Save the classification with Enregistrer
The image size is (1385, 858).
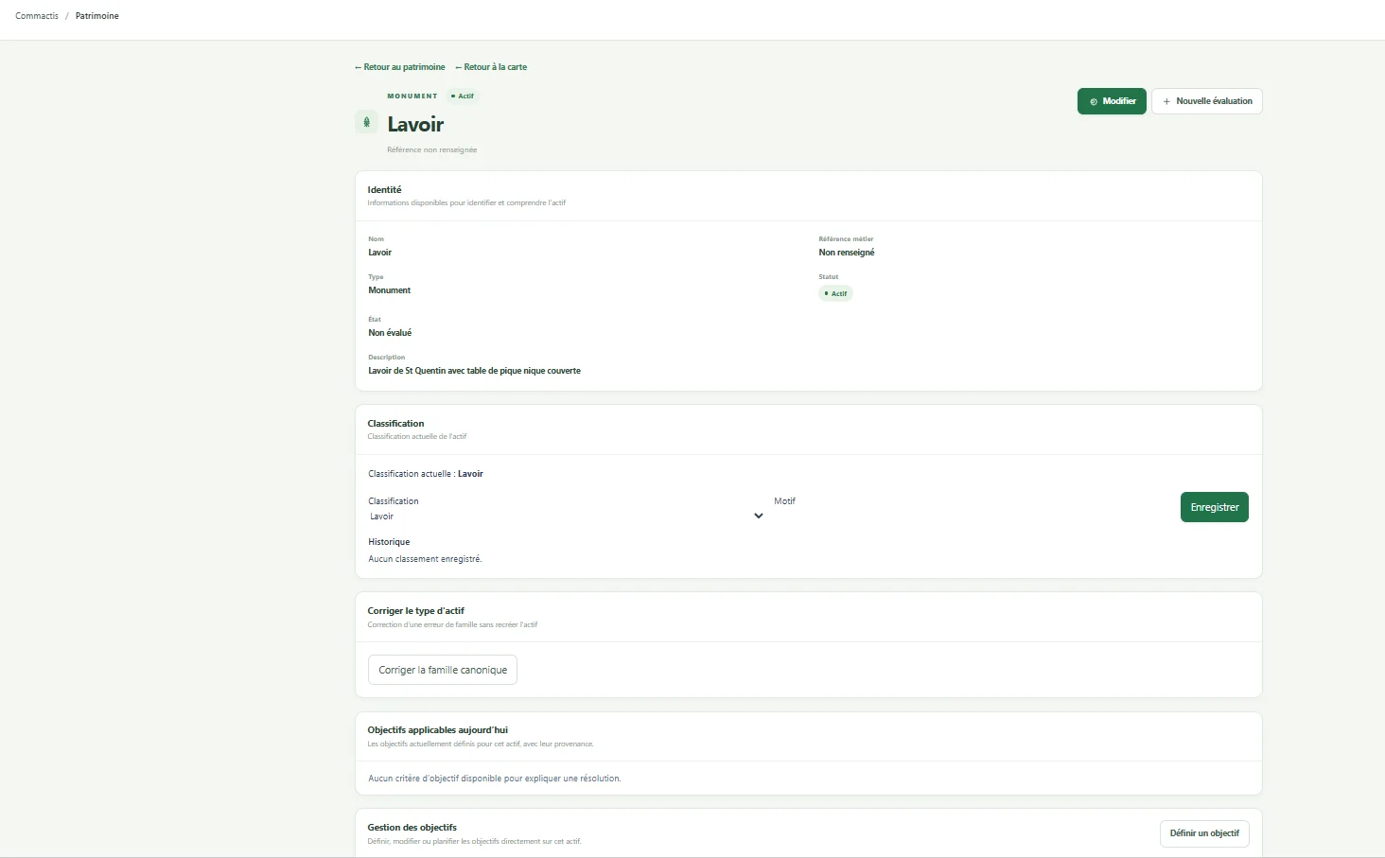coord(1215,507)
